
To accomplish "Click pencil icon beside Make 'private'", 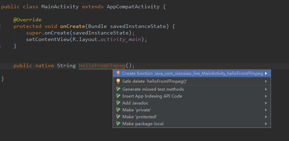I will (x=118, y=110).
